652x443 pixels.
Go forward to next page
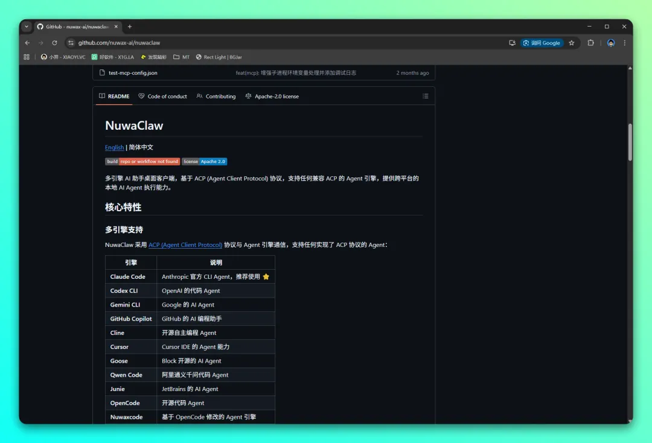click(x=41, y=43)
